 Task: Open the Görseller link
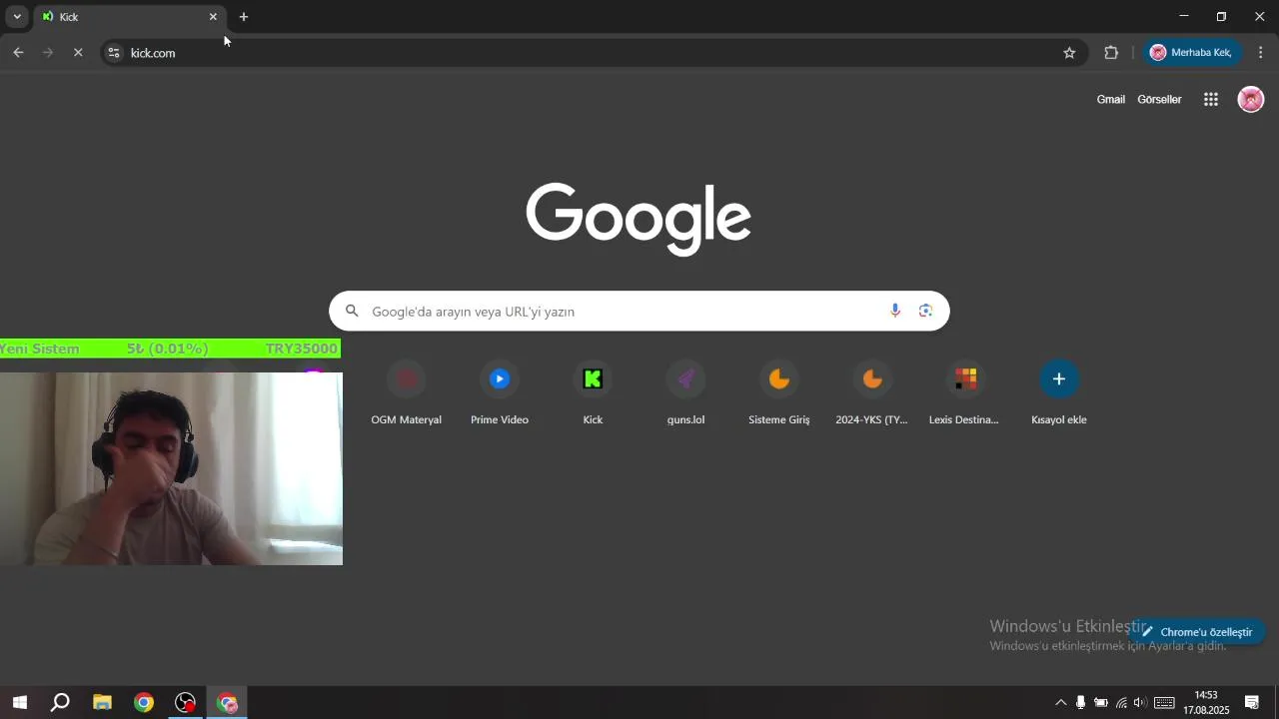[1159, 99]
